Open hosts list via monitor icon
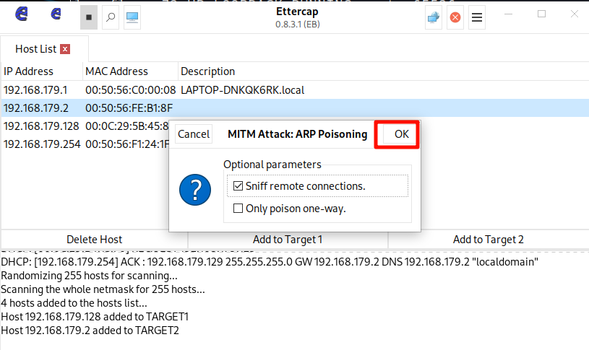This screenshot has width=589, height=350. pos(132,17)
